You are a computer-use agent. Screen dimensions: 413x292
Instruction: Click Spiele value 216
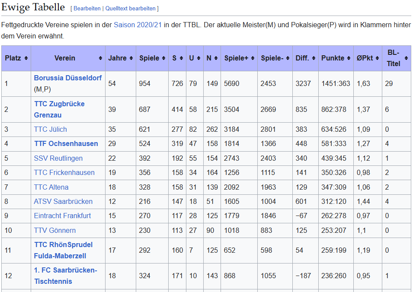pyautogui.click(x=144, y=202)
